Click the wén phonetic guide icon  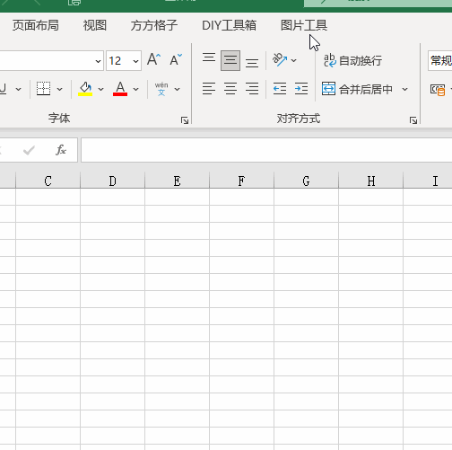(161, 89)
